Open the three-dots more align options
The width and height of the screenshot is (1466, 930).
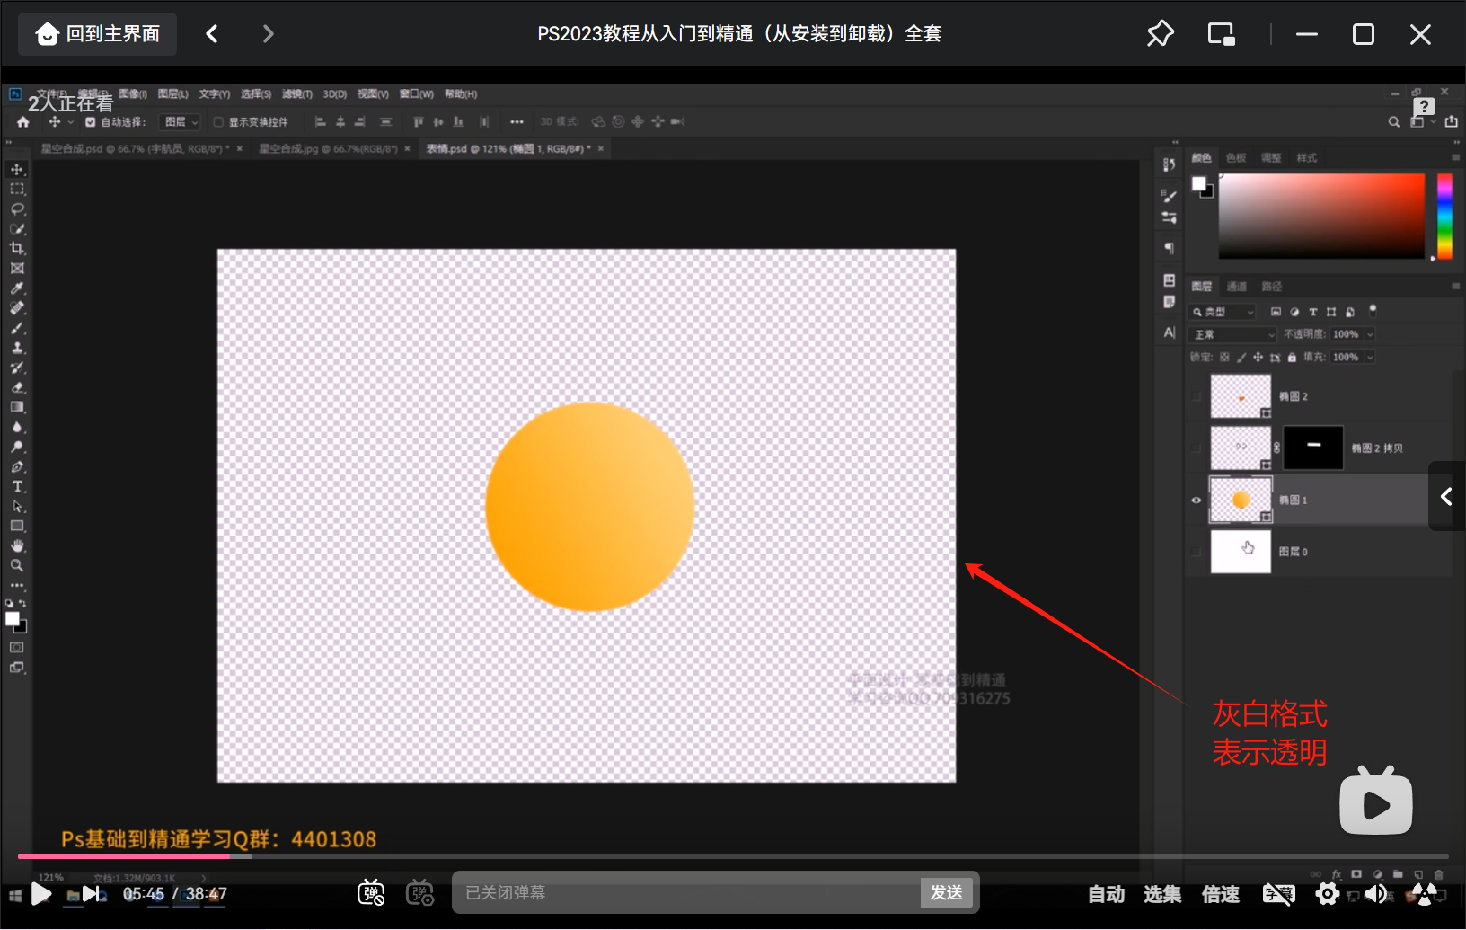[517, 122]
